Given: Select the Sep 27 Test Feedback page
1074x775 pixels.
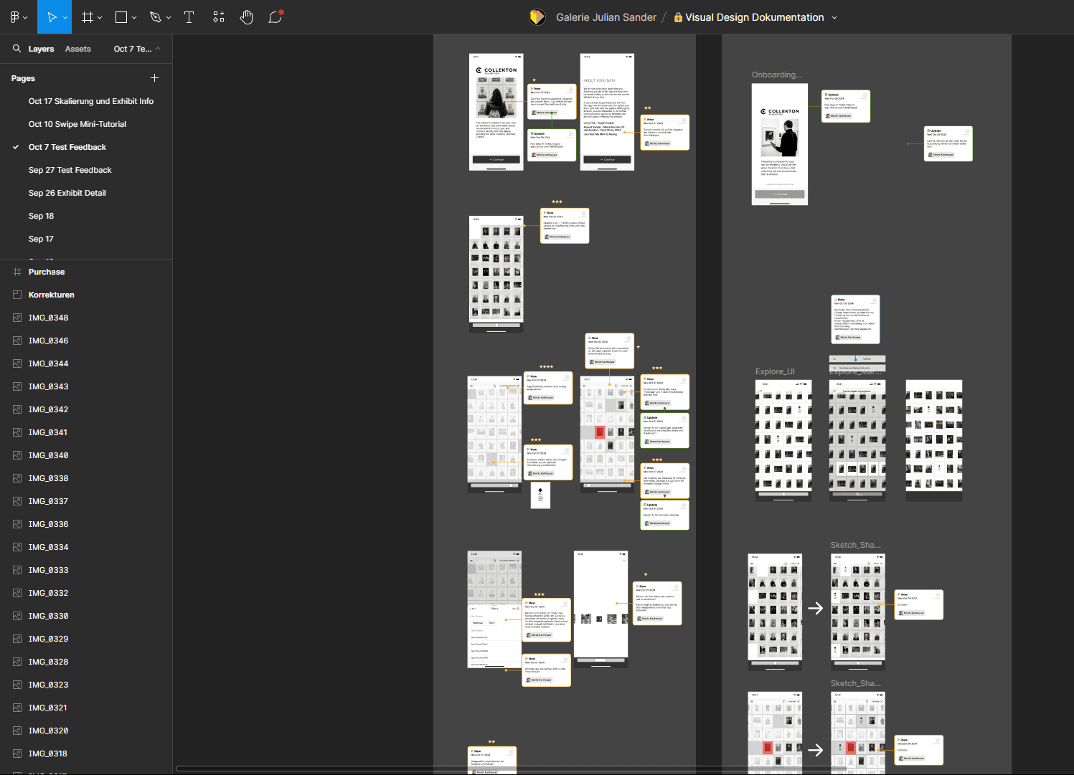Looking at the screenshot, I should click(x=70, y=170).
